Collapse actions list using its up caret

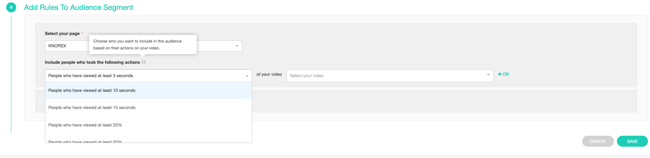[247, 76]
